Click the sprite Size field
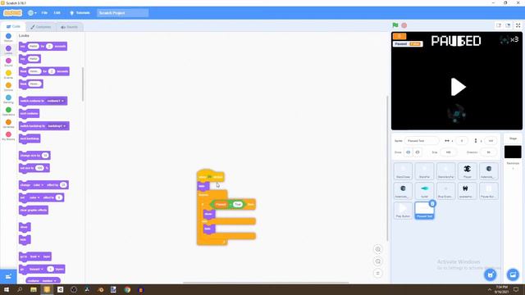This screenshot has width=525, height=295. [x=448, y=152]
